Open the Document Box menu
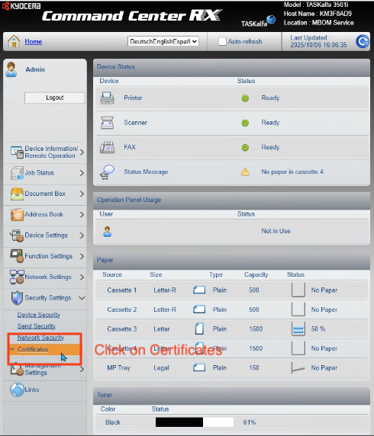Viewport: 374px width, 436px height. tap(45, 194)
